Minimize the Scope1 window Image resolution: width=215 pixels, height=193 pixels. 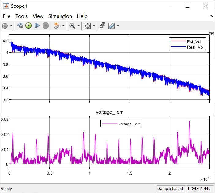[170, 6]
